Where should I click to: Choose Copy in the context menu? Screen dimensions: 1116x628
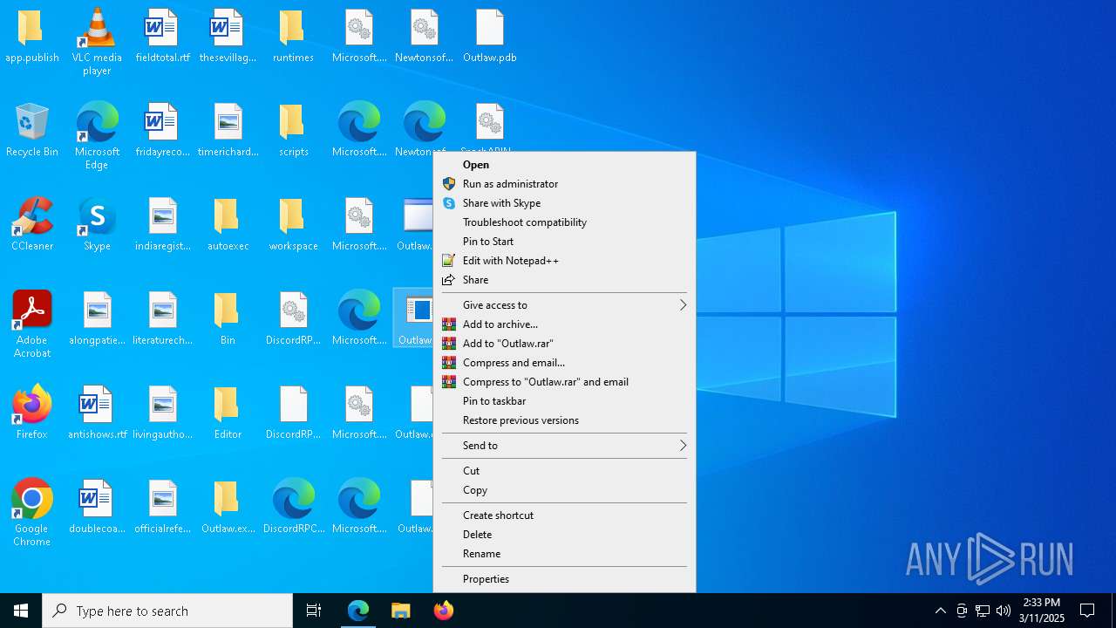(x=564, y=490)
